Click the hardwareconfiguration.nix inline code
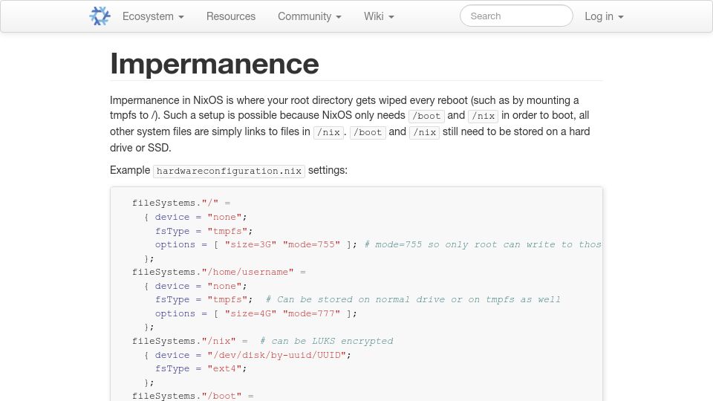 click(x=229, y=171)
